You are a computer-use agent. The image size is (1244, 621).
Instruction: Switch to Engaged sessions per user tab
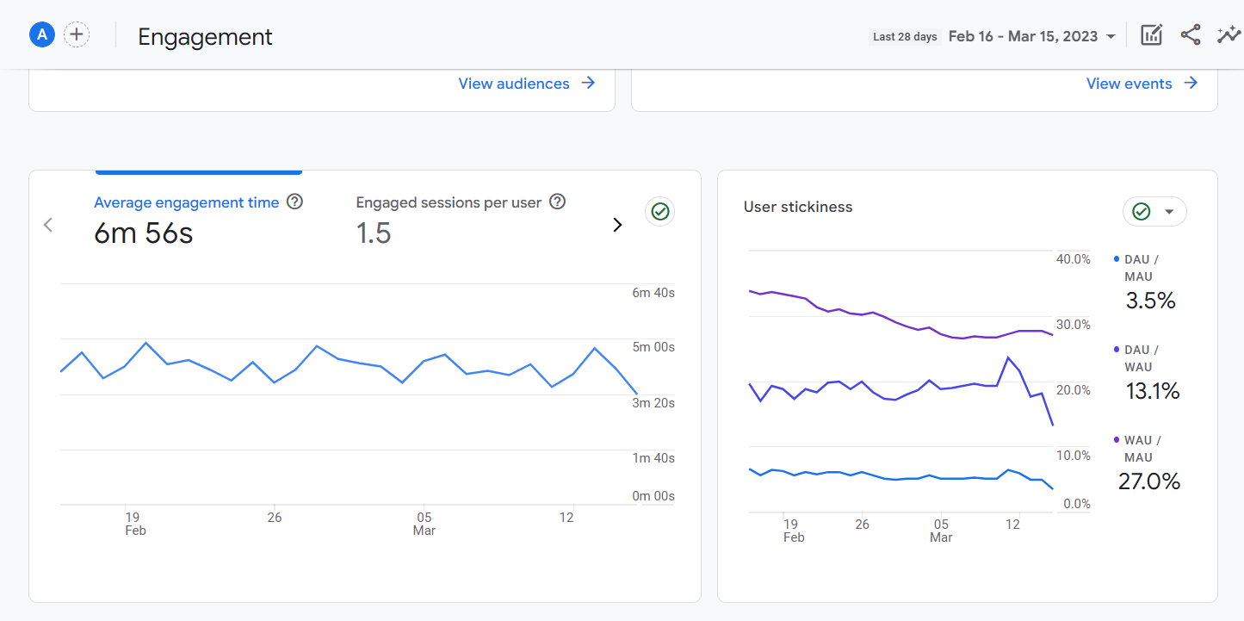click(x=449, y=203)
